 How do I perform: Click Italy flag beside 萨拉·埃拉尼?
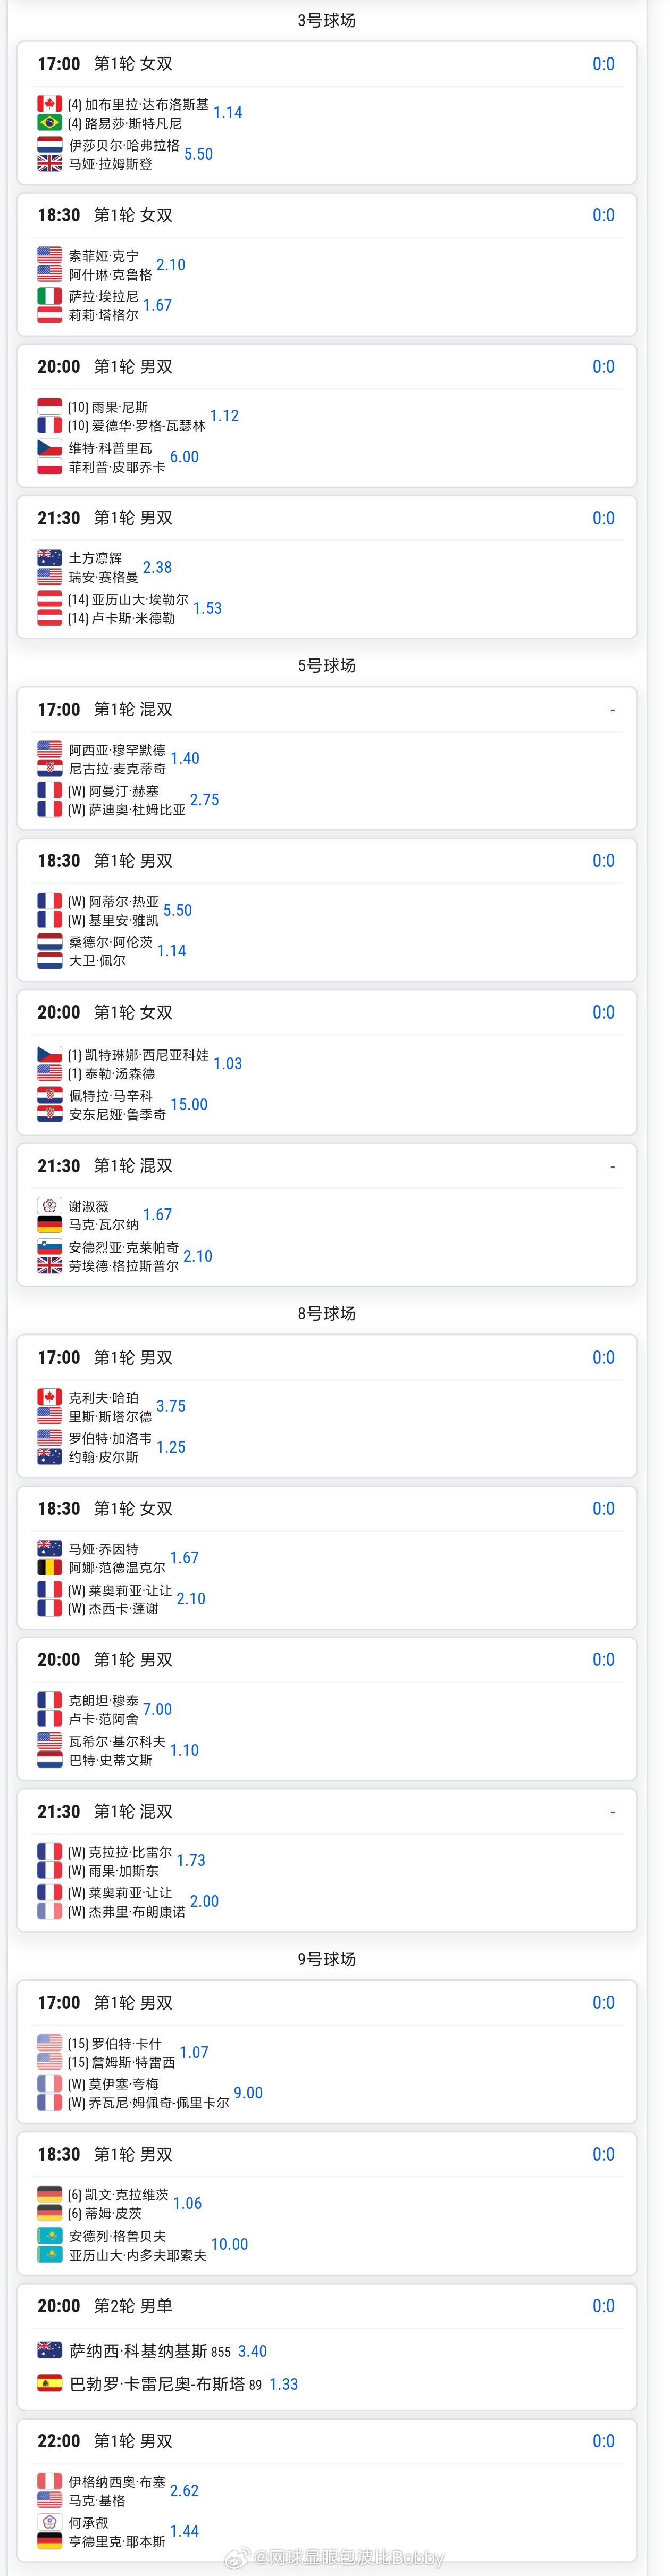pyautogui.click(x=49, y=296)
